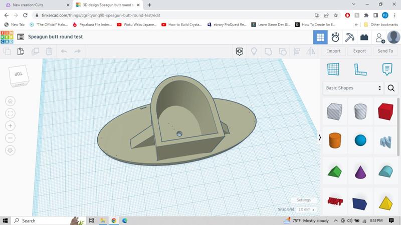Pick the red Box shape
The image size is (401, 225).
click(x=385, y=111)
